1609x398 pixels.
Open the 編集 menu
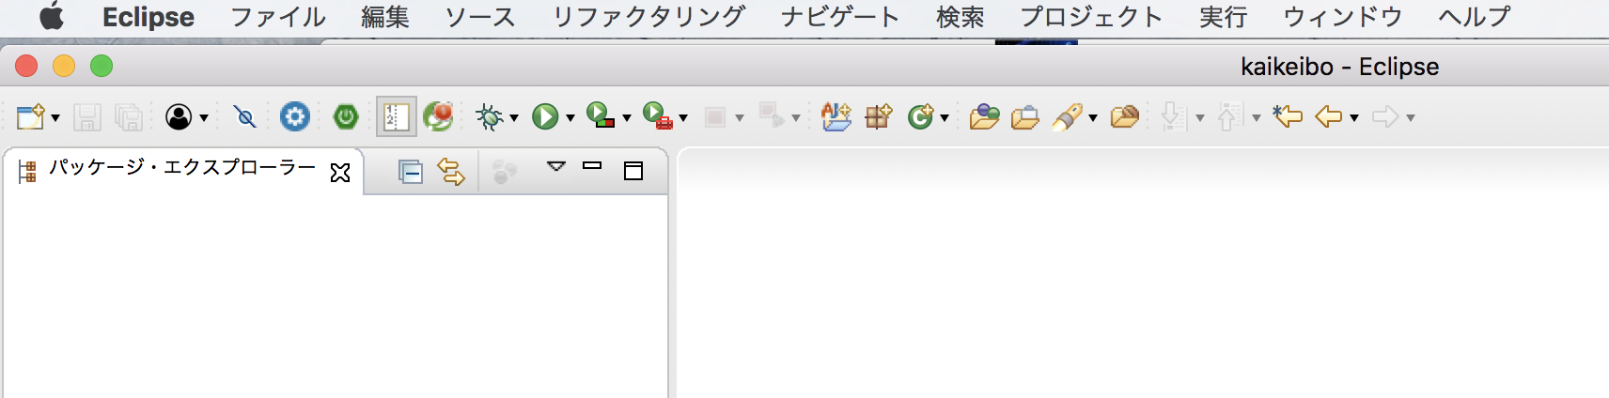[385, 17]
